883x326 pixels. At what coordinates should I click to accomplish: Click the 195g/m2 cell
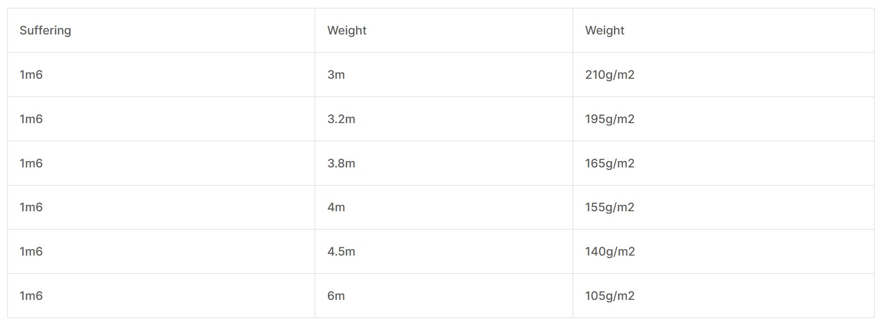[610, 119]
